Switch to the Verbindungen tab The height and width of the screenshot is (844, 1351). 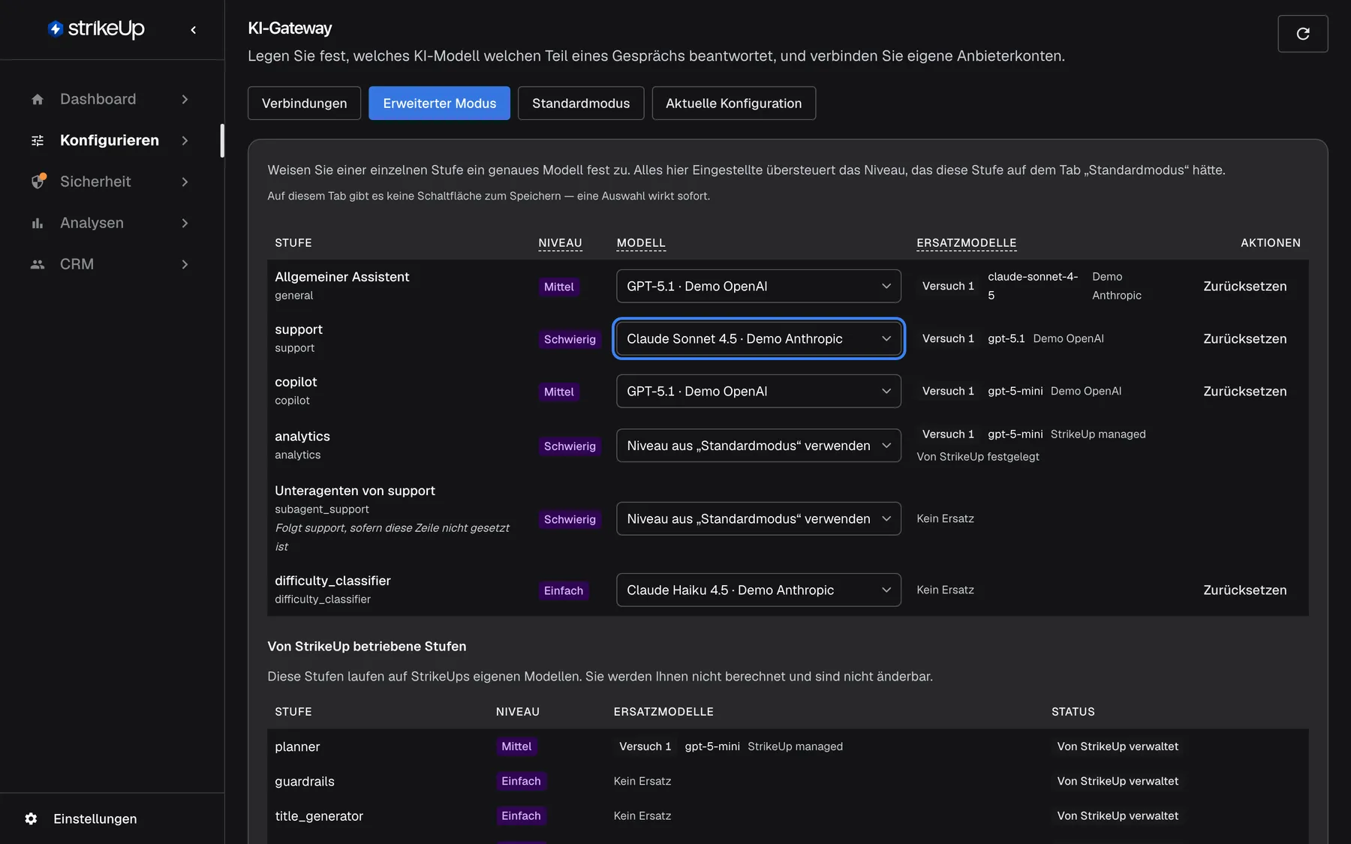[304, 103]
